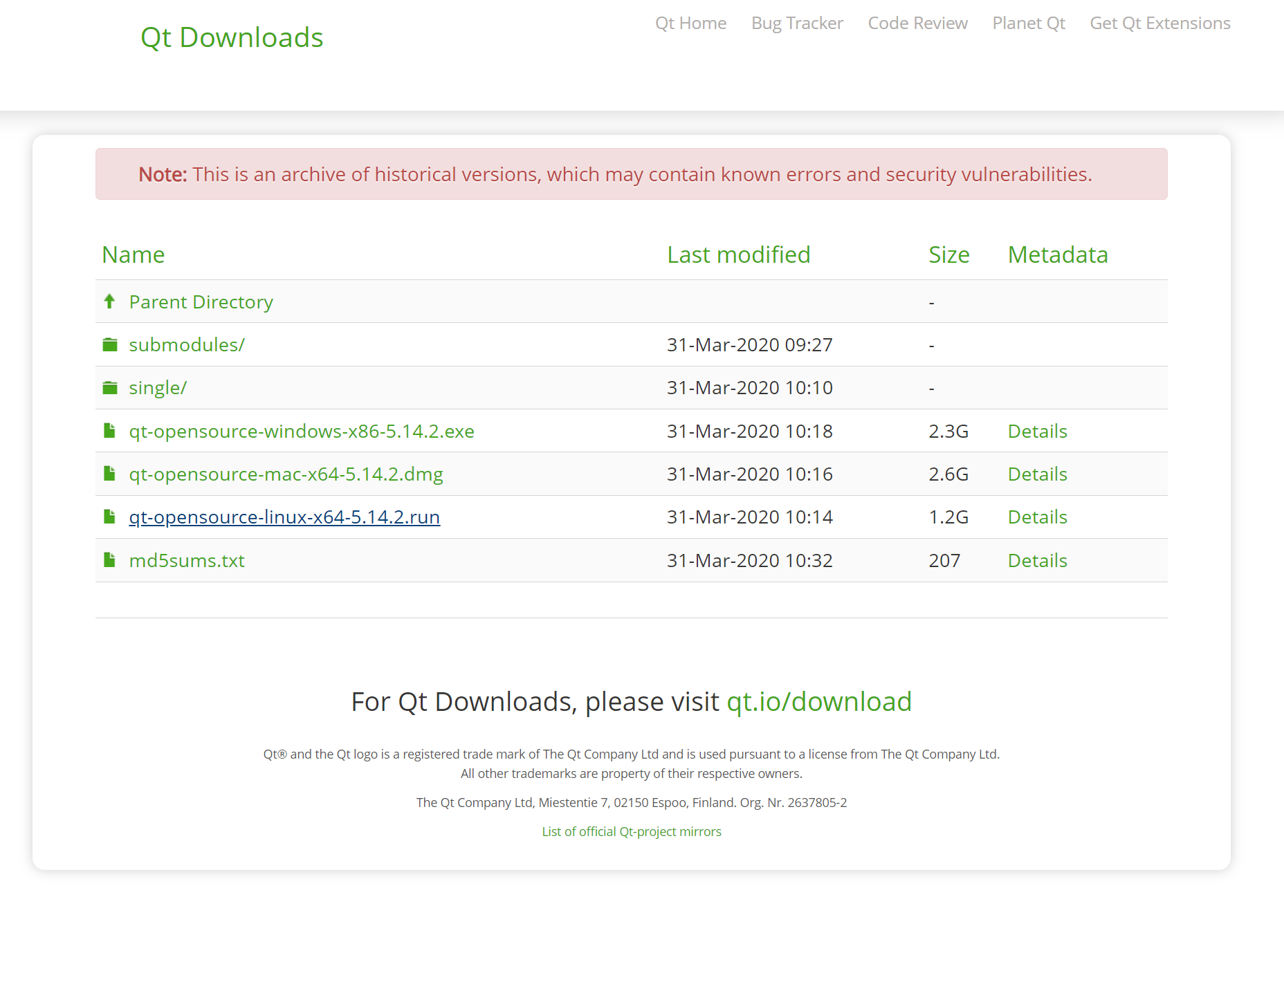Go to Qt Home in top navigation
Image resolution: width=1284 pixels, height=982 pixels.
[690, 24]
